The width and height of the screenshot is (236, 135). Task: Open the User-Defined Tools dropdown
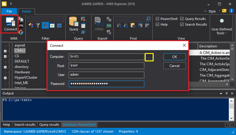click(x=222, y=31)
